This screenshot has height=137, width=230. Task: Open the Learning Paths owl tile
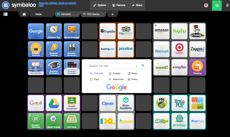(36, 67)
